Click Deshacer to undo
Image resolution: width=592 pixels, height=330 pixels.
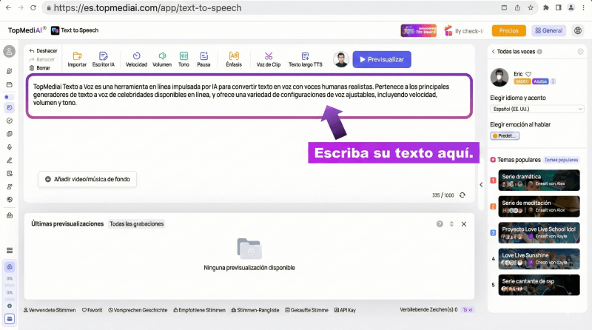coord(43,50)
